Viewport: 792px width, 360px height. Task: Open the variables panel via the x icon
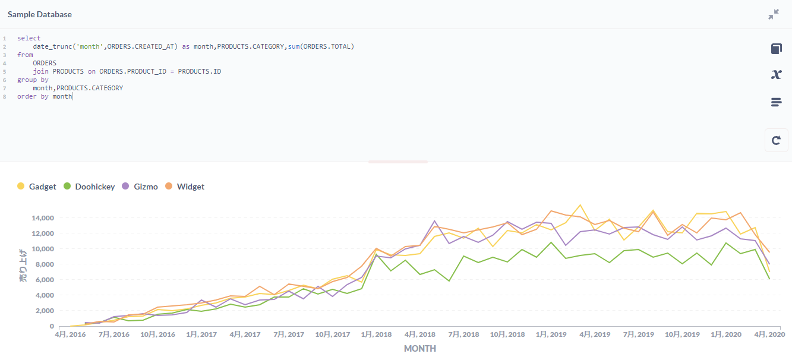[776, 75]
